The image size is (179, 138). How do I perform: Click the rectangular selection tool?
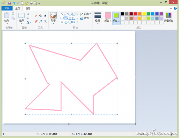click(x=21, y=15)
